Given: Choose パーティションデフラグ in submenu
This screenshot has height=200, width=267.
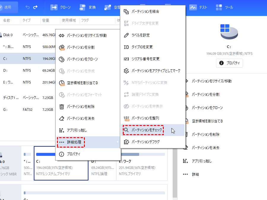Looking at the screenshot, I should pos(145,142).
